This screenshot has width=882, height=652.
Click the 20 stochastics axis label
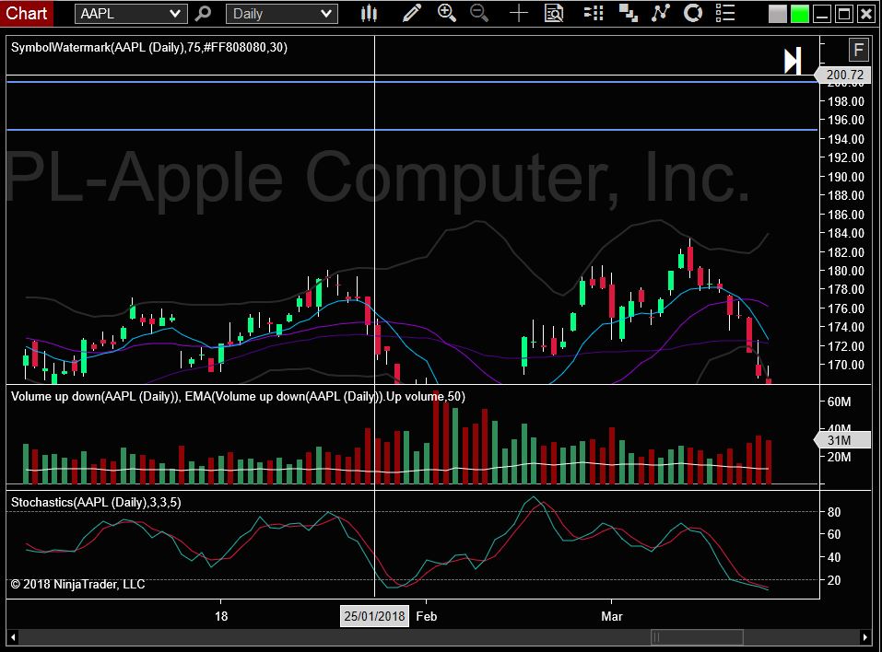[x=834, y=580]
